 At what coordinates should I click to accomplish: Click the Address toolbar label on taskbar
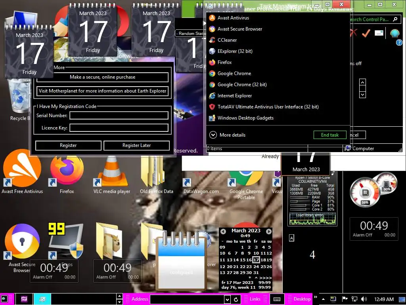(x=140, y=299)
